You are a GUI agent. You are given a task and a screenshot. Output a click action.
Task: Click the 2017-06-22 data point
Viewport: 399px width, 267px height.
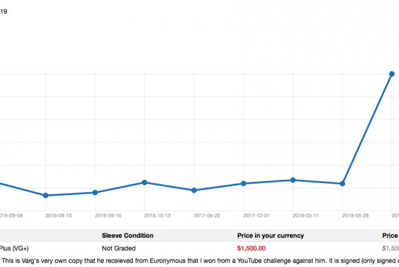click(x=194, y=190)
